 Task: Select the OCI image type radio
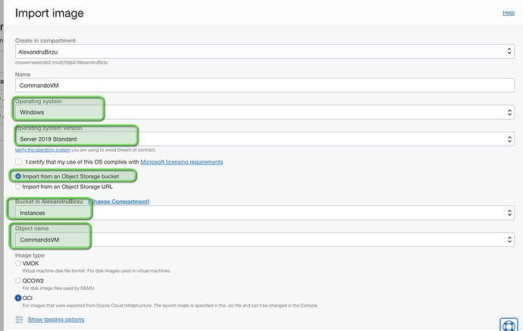tap(19, 298)
